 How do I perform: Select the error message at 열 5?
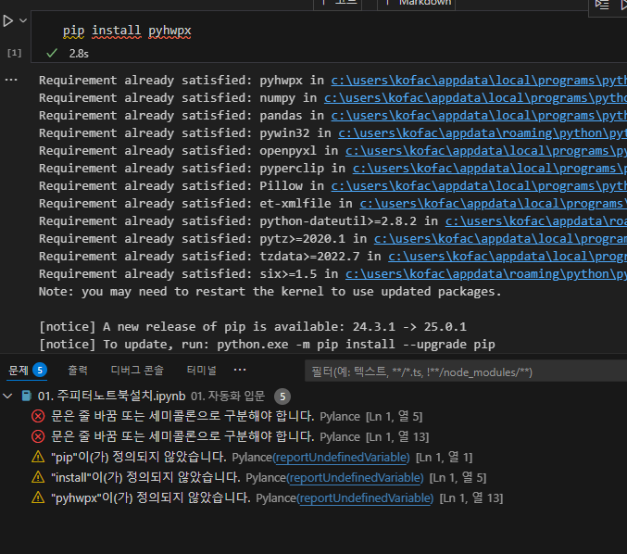(x=182, y=416)
